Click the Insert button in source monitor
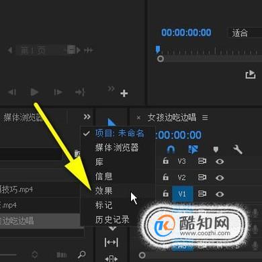 (x=80, y=92)
